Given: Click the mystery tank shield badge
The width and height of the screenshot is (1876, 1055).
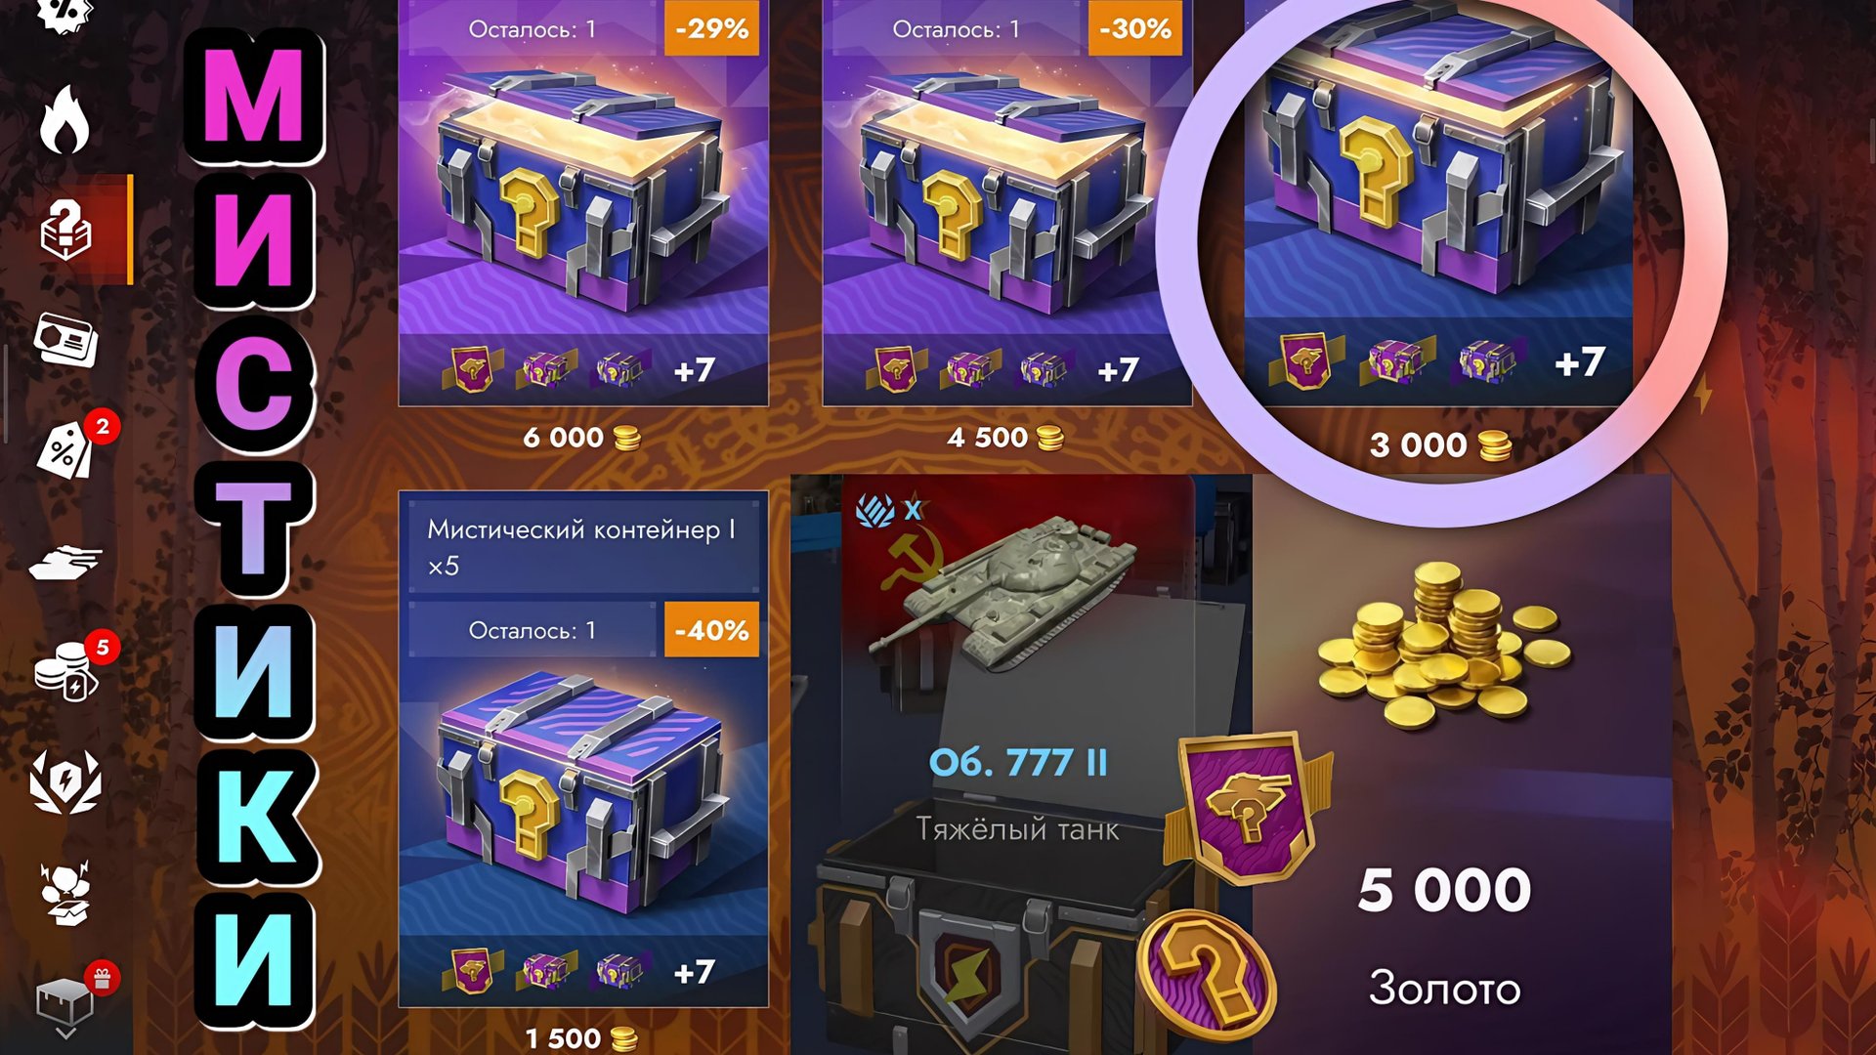Looking at the screenshot, I should [x=1248, y=807].
